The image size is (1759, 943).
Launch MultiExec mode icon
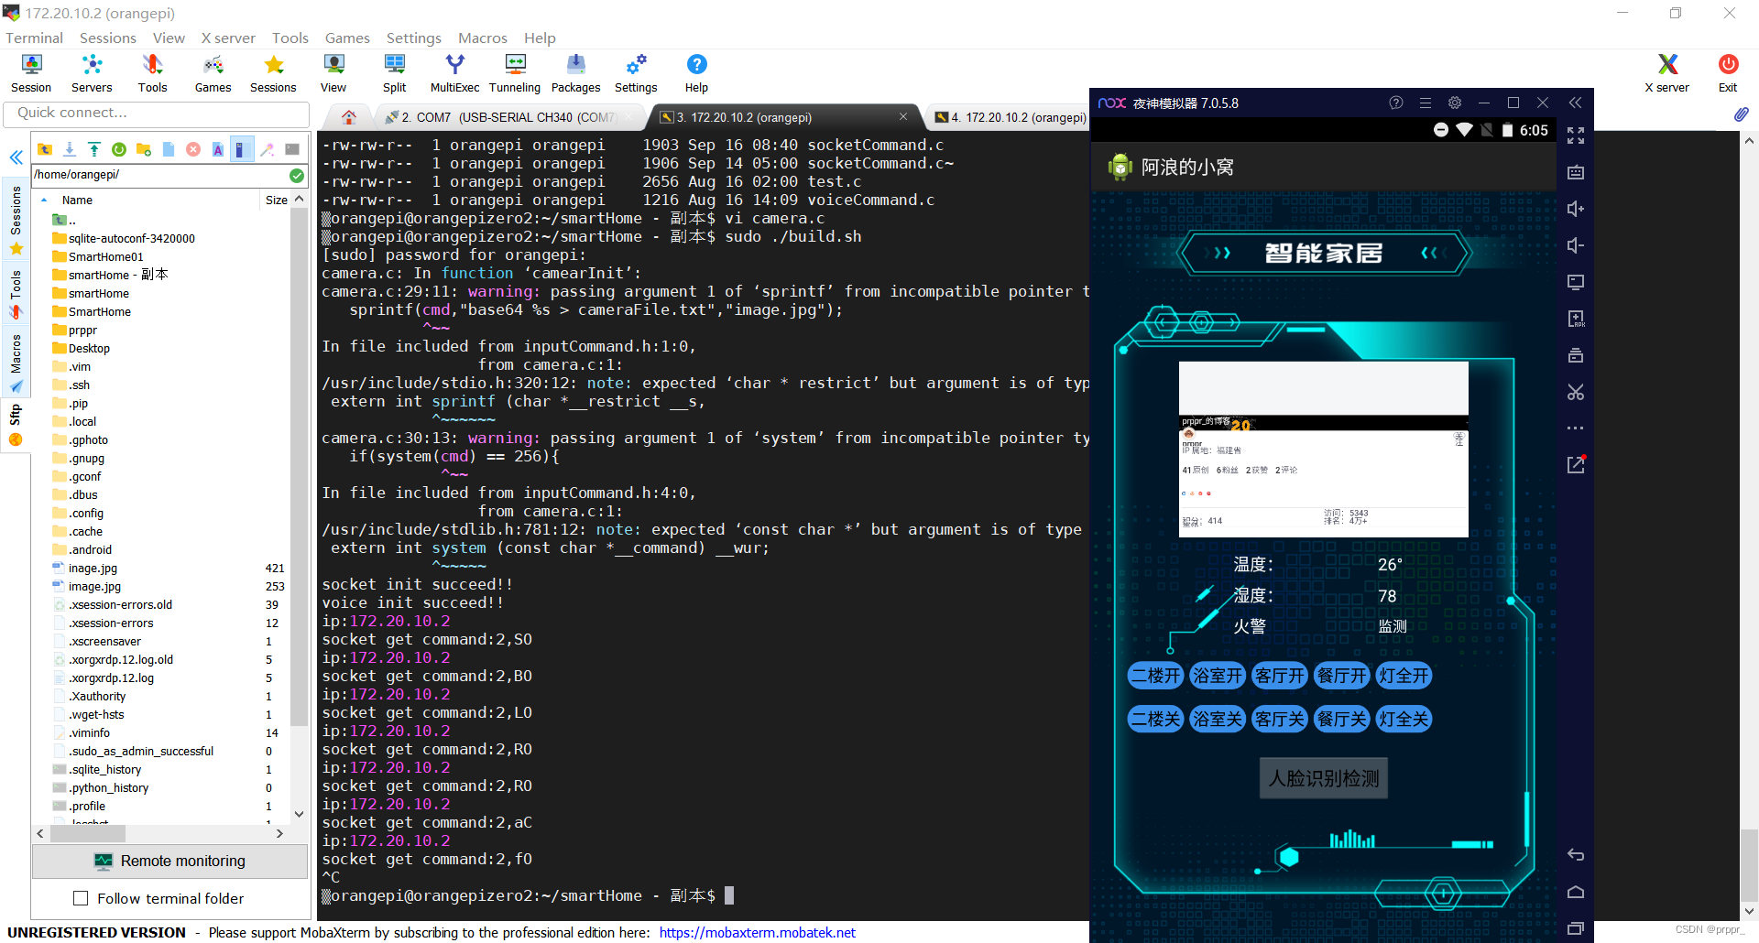tap(454, 73)
